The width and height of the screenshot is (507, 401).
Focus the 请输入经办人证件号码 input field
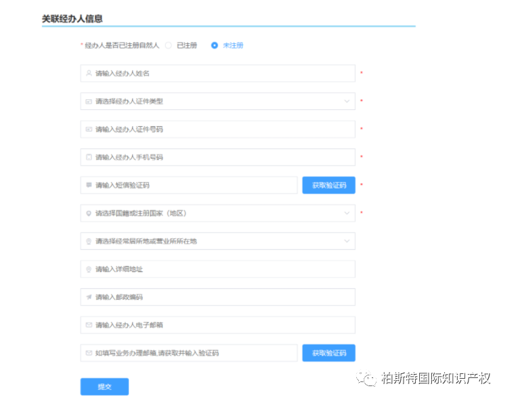[218, 129]
